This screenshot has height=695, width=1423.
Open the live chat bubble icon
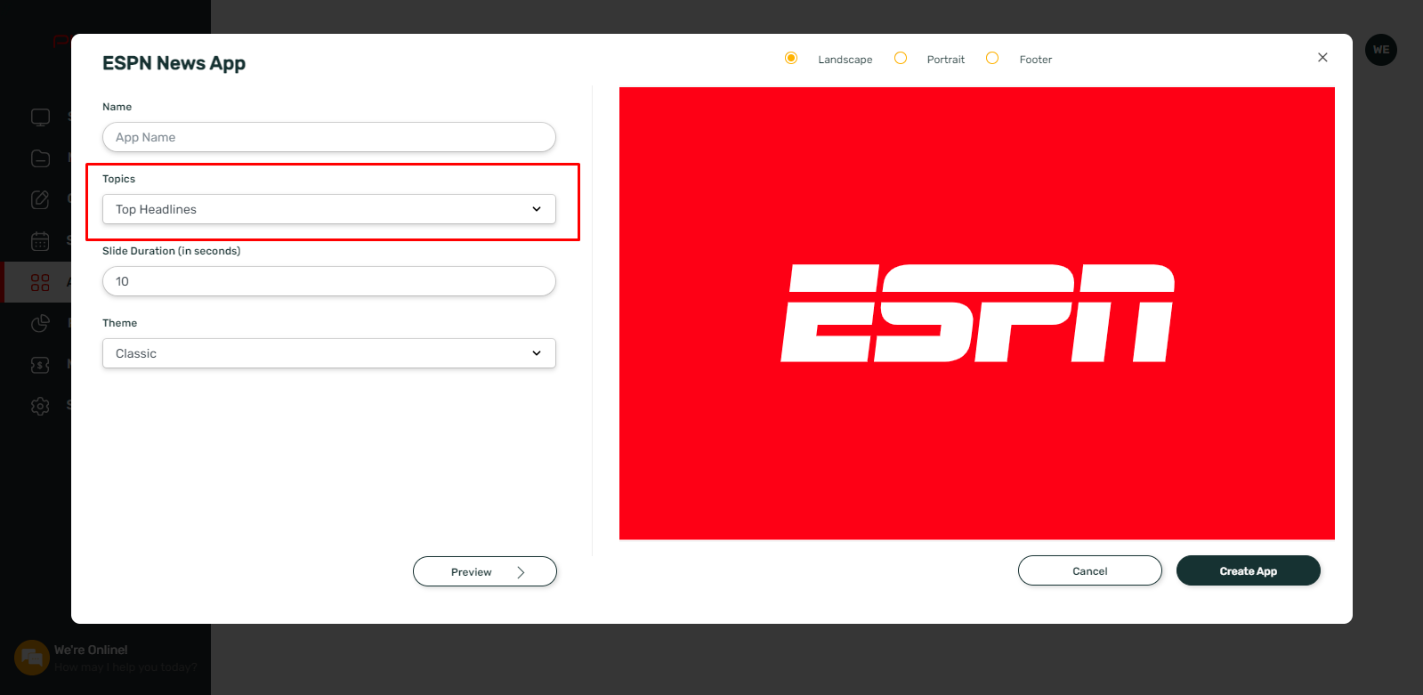pos(32,658)
